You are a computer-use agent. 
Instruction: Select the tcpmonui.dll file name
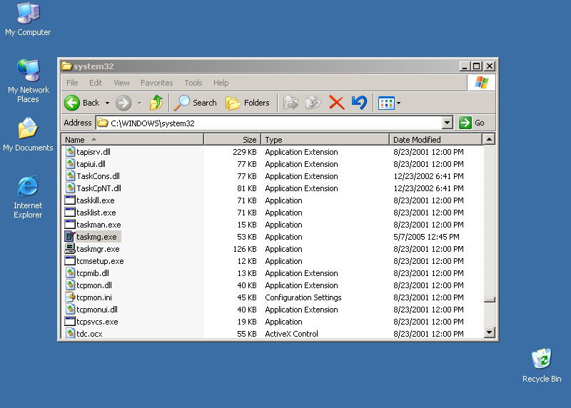pyautogui.click(x=97, y=310)
